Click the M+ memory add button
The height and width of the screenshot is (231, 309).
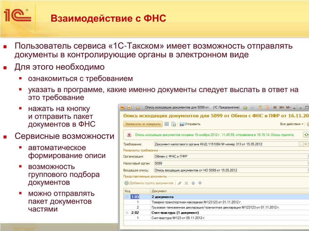(282, 107)
